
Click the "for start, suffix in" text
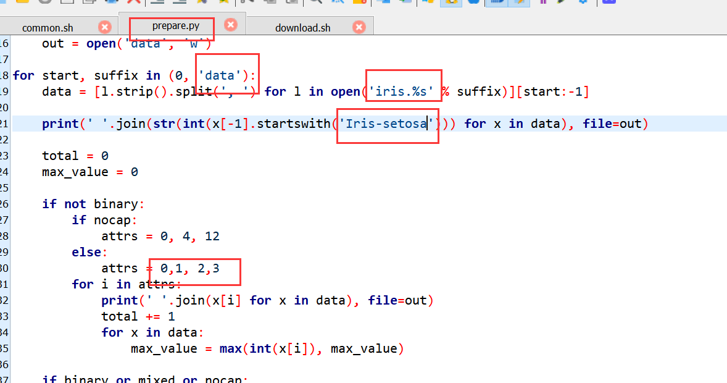(86, 75)
